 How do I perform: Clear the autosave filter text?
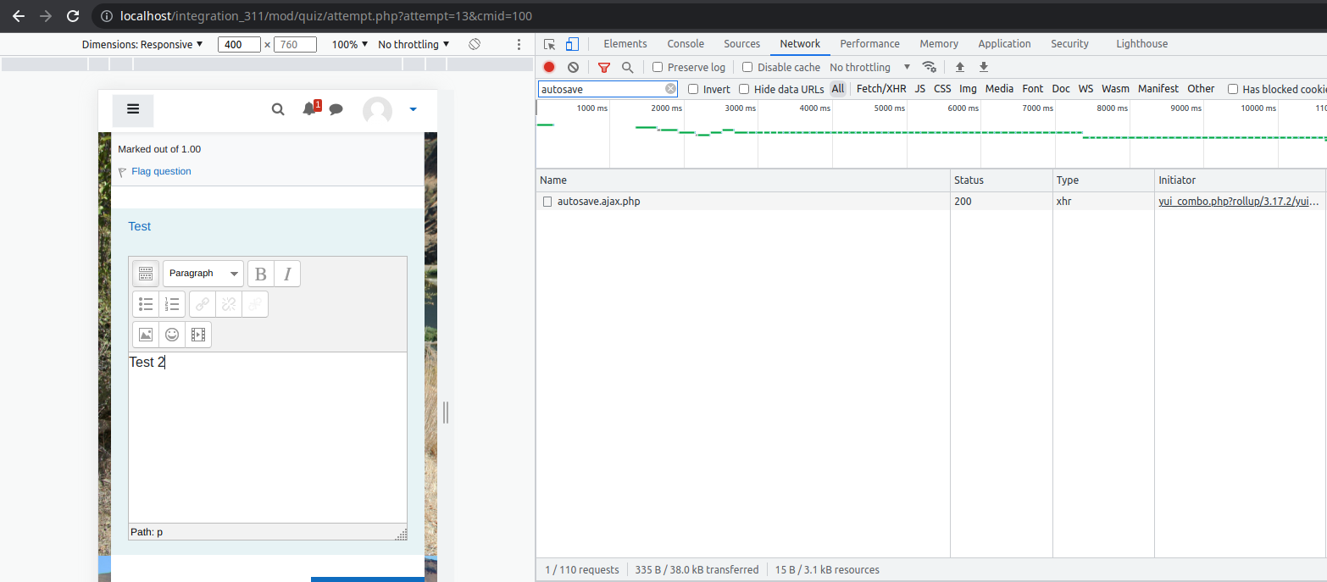(670, 89)
